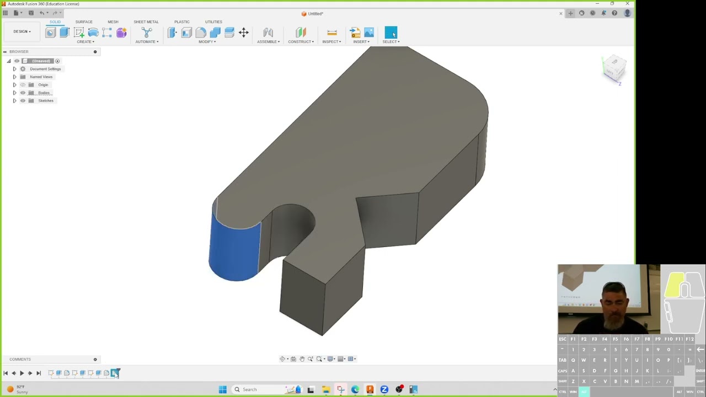Open the Help question mark icon

pos(614,13)
